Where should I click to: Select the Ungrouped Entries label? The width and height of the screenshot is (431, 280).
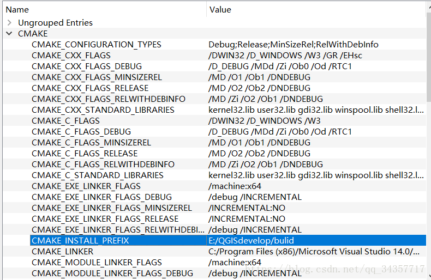pyautogui.click(x=55, y=22)
